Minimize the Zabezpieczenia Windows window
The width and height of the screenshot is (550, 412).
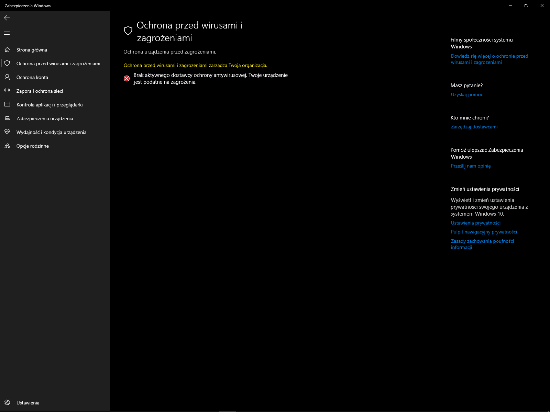[x=510, y=5]
